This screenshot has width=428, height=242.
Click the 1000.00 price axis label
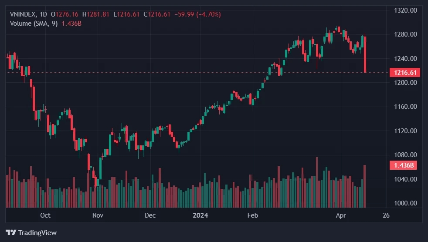(405, 203)
